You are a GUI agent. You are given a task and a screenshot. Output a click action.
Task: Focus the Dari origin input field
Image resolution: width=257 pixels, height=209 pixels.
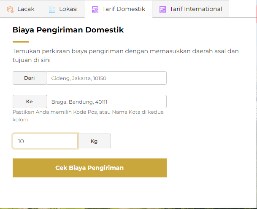point(106,78)
